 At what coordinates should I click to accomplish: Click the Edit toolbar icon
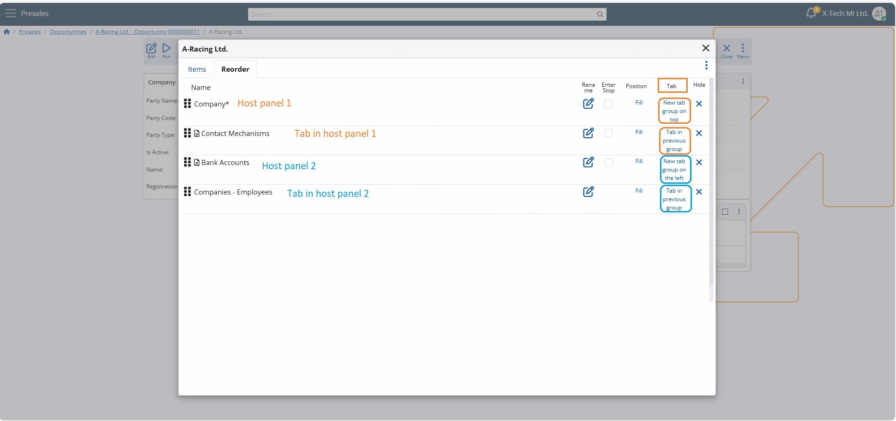[152, 51]
